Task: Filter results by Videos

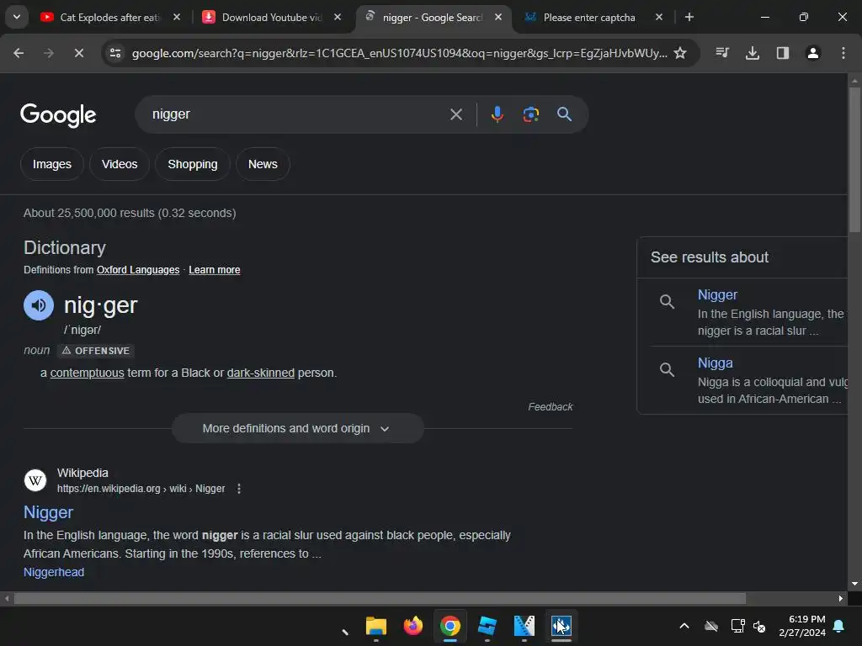Action: (120, 164)
